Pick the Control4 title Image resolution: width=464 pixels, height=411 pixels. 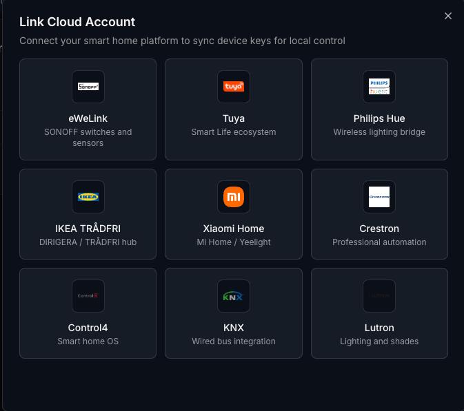tap(88, 328)
